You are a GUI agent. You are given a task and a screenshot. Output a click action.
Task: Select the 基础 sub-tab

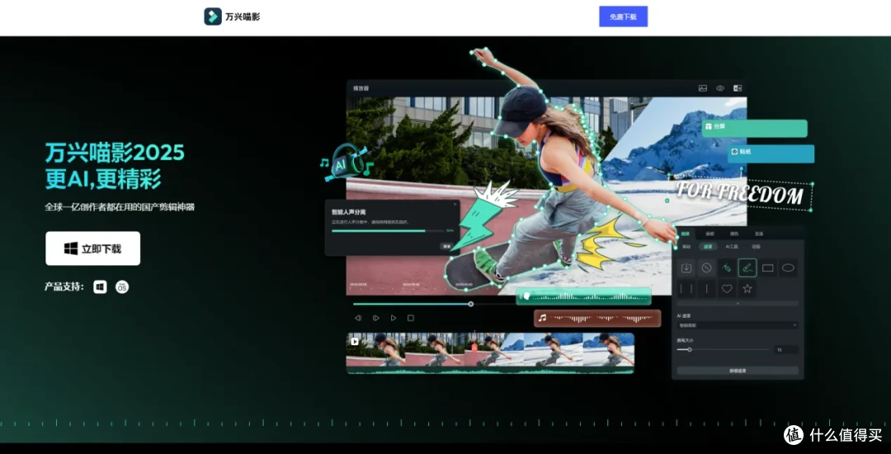pos(686,247)
